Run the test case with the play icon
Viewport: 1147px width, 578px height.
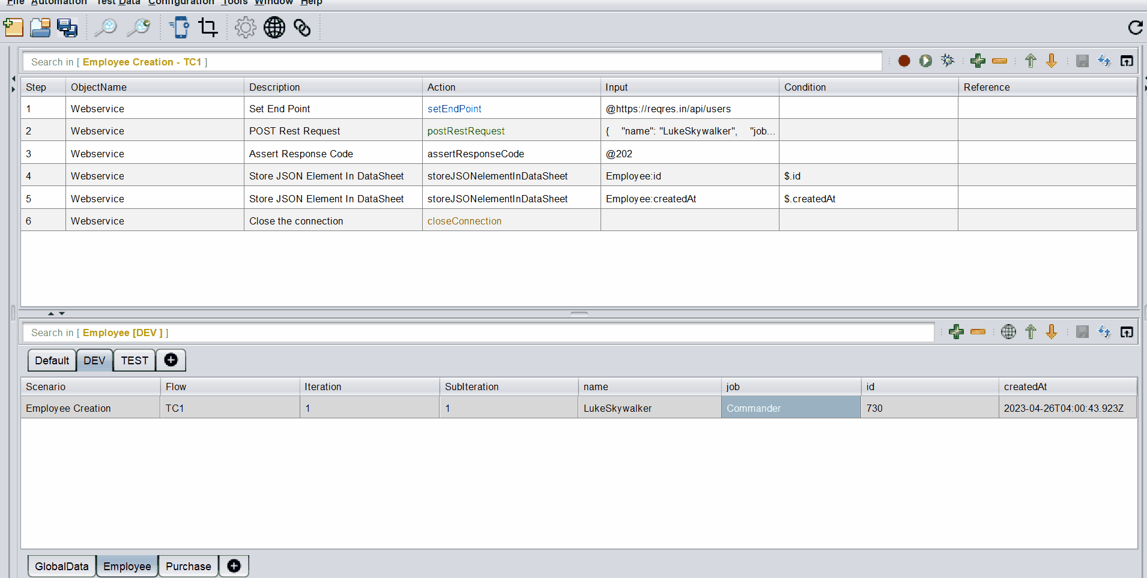coord(925,61)
